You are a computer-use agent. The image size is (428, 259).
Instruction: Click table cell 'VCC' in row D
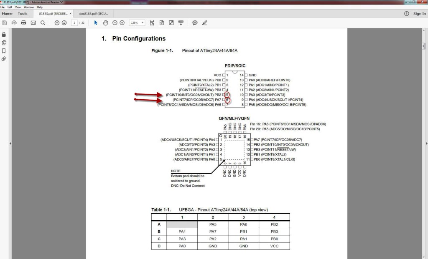pos(274,246)
